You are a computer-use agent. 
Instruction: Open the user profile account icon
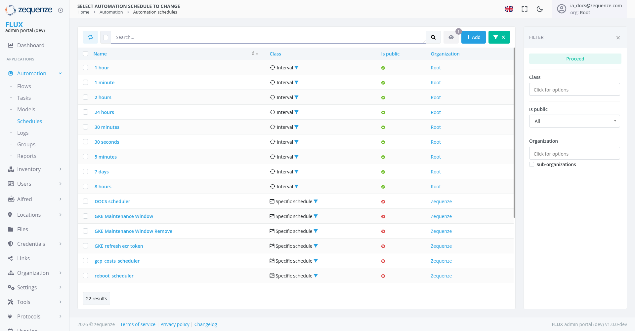point(561,9)
